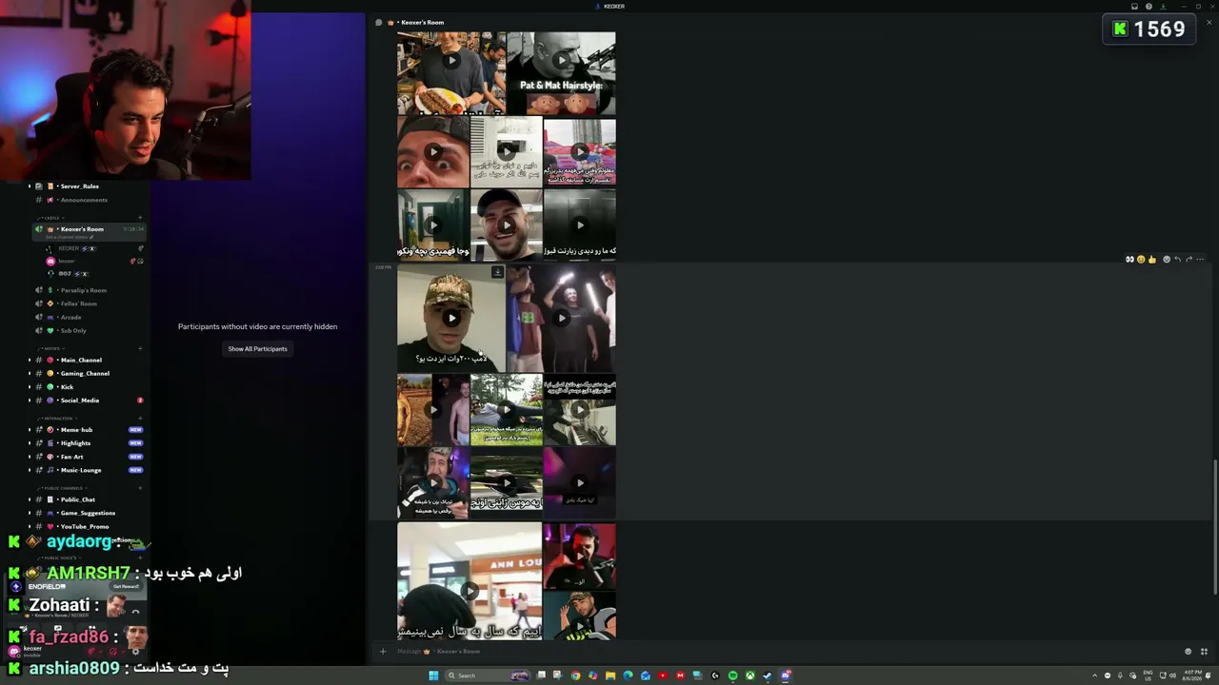Join the Fellas' Room voice channel
Viewport: 1219px width, 685px height.
pos(78,303)
